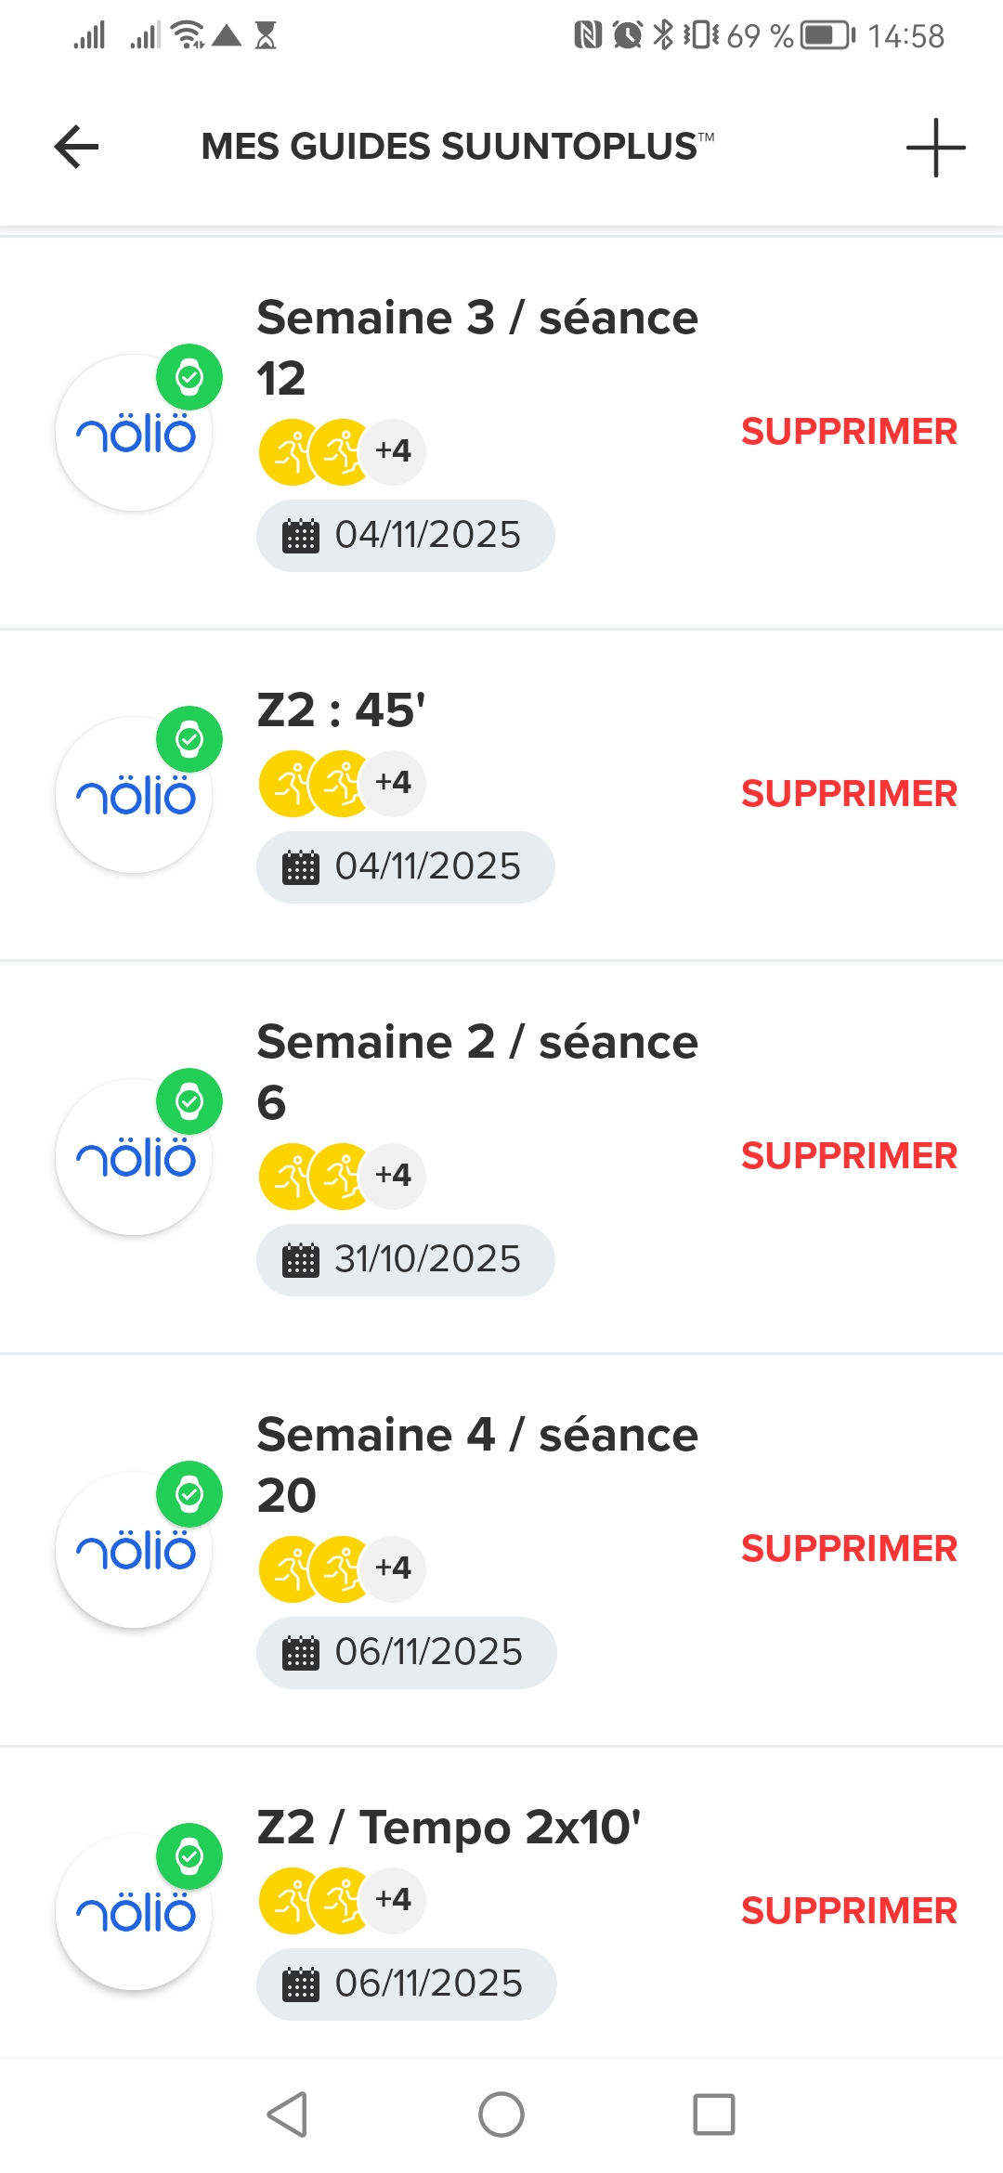
Task: Tap the +4 badge under Semaine 4 séance 20
Action: tap(394, 1568)
